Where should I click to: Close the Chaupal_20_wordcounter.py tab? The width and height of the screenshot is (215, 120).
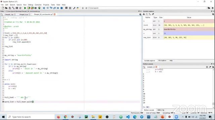click(x=54, y=14)
